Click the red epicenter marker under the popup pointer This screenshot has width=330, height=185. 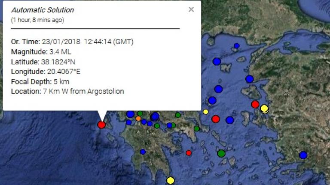click(x=101, y=125)
